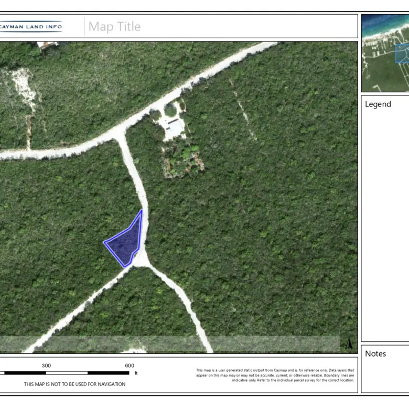Click the not for navigation warning text

coord(74,384)
